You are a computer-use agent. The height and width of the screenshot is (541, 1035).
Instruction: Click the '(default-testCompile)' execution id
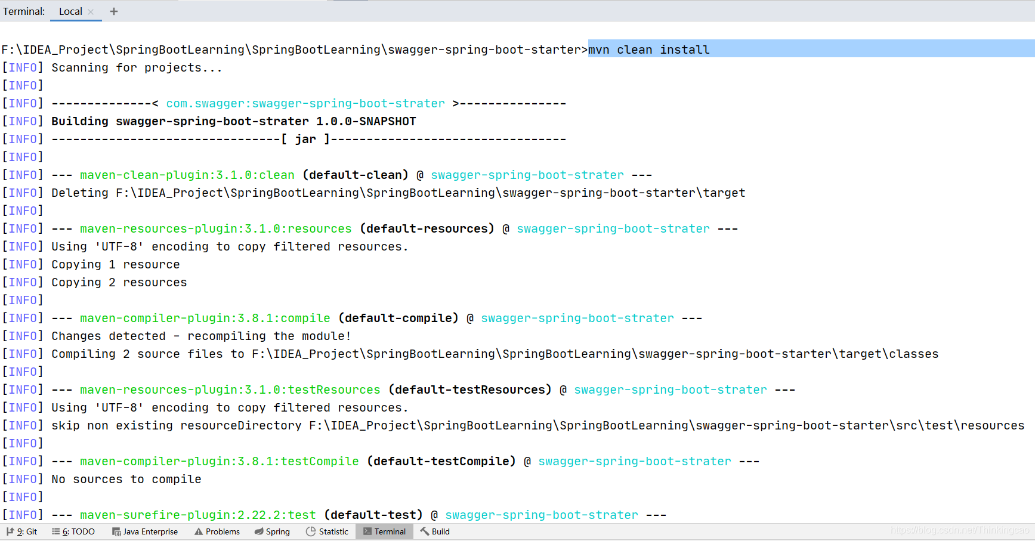(441, 461)
